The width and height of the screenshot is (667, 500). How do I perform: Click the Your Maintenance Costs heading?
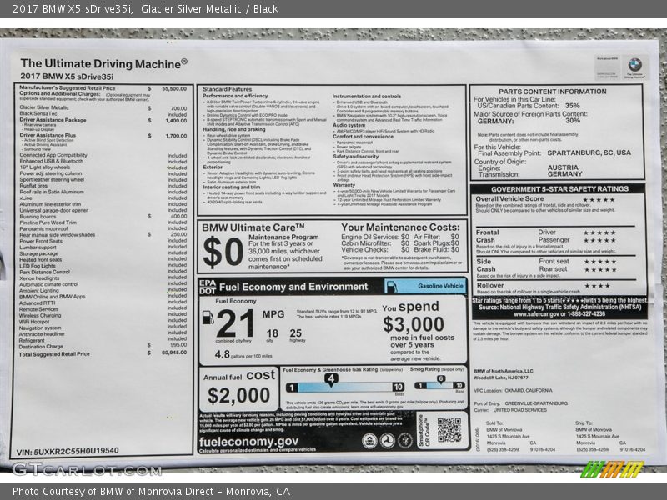(x=400, y=227)
